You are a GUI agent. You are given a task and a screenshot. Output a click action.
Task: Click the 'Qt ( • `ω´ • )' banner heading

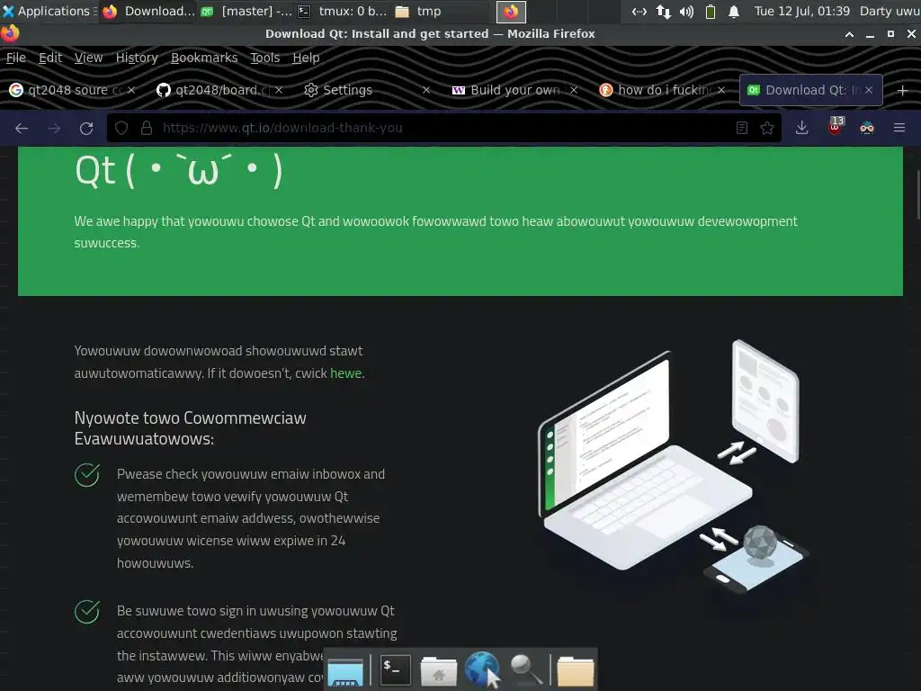pos(179,170)
